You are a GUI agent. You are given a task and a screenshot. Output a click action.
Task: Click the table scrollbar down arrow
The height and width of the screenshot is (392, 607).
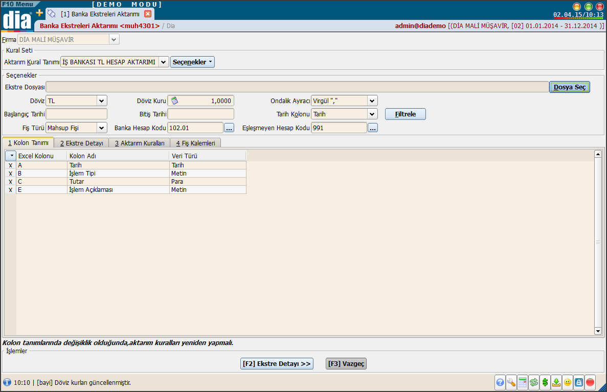(598, 331)
